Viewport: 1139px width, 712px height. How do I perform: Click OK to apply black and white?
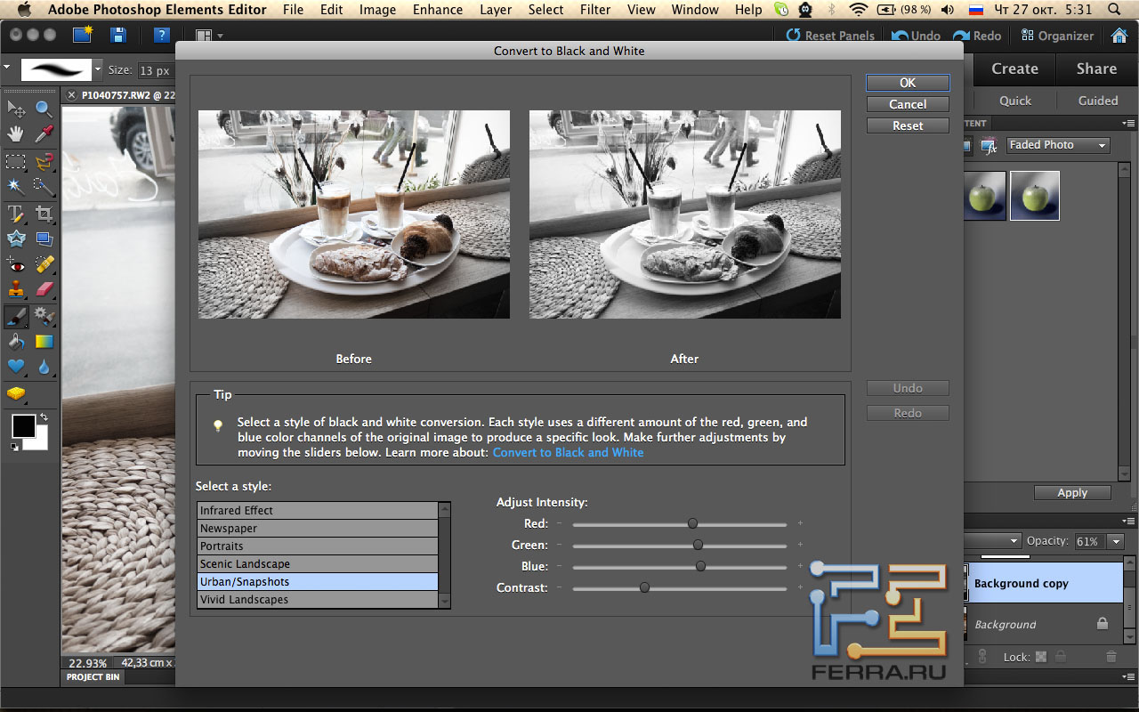(908, 83)
